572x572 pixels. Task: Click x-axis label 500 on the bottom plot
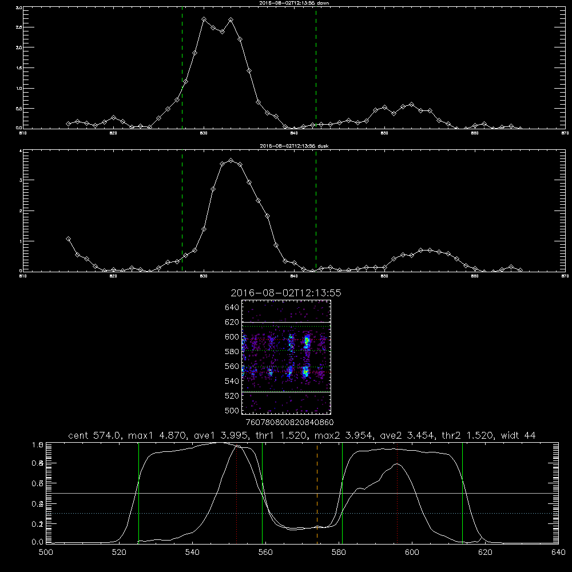point(46,553)
